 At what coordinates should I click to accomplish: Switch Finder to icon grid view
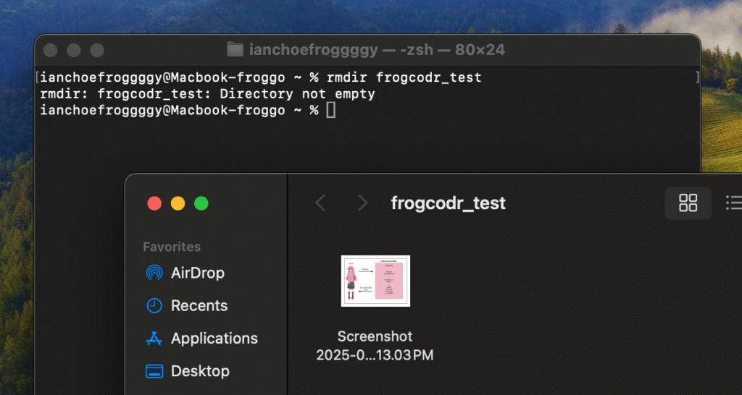688,203
